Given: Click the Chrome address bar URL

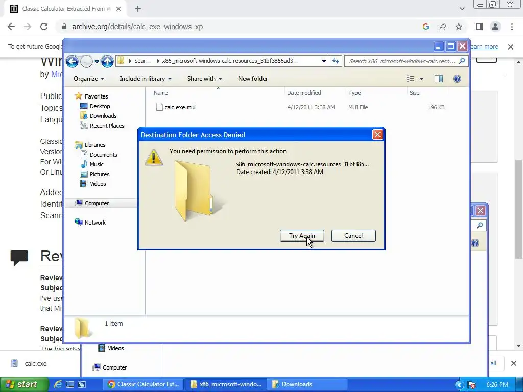Looking at the screenshot, I should 137,27.
